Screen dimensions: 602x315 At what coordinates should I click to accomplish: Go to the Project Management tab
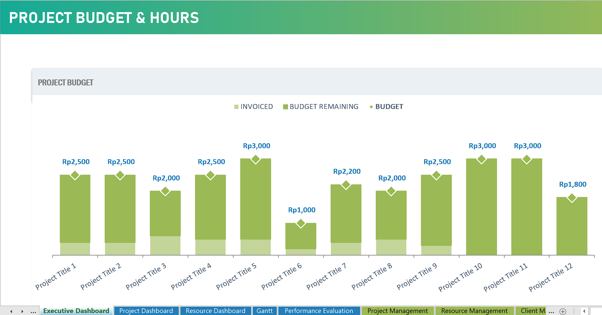397,311
